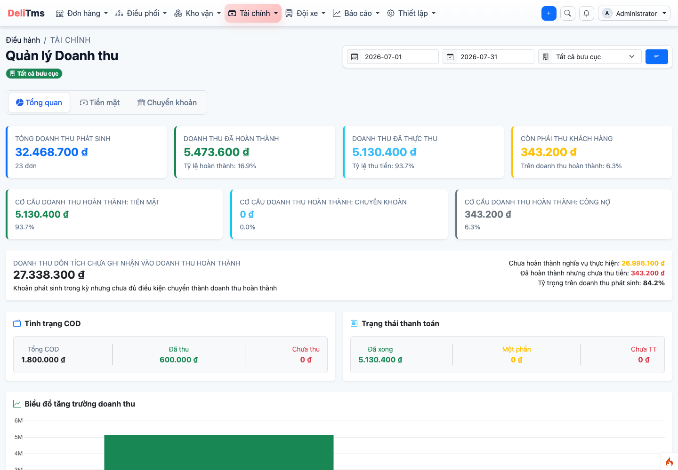Switch to the Tổng quan tab
Screen dimensions: 678x470
39,102
